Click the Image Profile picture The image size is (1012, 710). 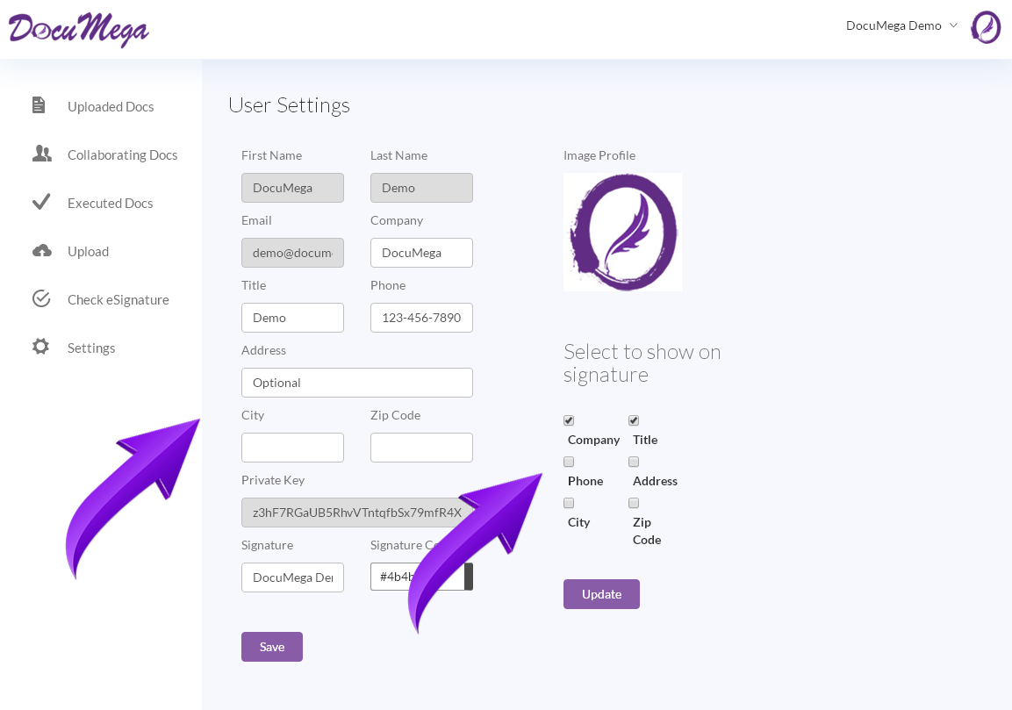click(x=623, y=232)
